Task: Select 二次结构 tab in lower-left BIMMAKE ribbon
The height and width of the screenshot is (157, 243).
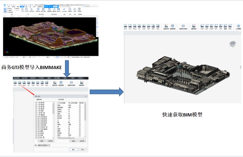Action: point(41,78)
